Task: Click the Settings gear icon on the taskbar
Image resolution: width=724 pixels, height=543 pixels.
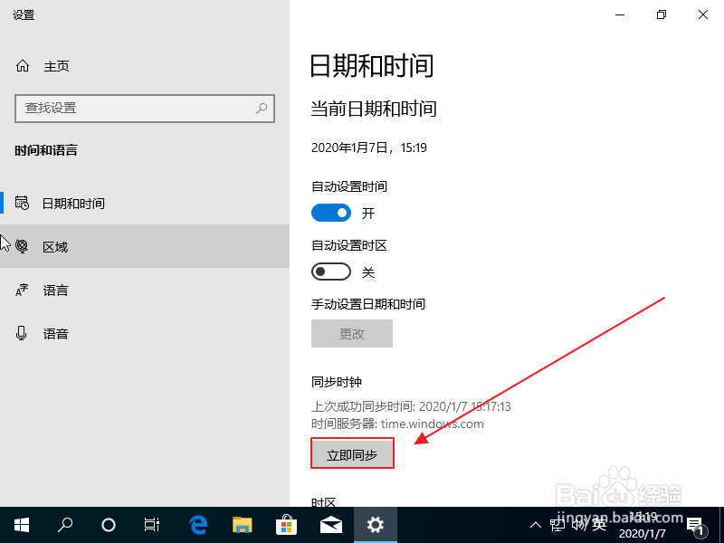Action: tap(375, 525)
